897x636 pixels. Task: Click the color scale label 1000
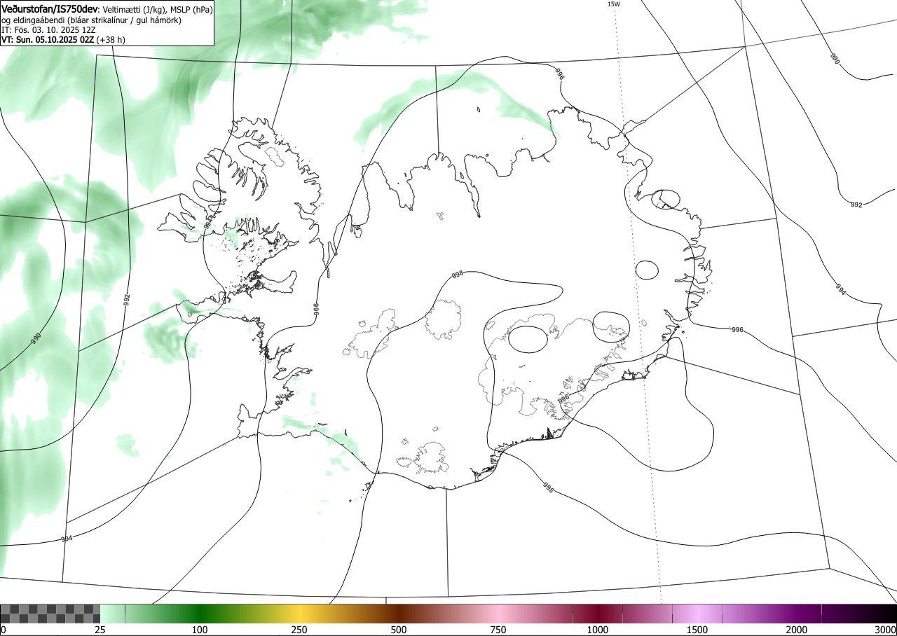pos(598,630)
